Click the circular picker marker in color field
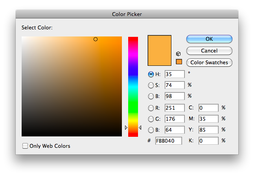The width and height of the screenshot is (254, 176). (96, 39)
